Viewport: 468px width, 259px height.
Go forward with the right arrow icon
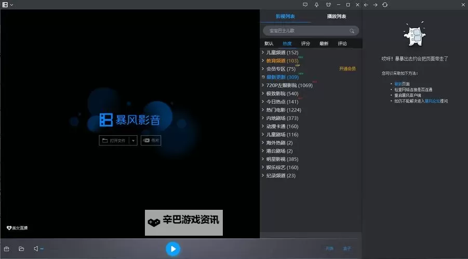(x=375, y=5)
